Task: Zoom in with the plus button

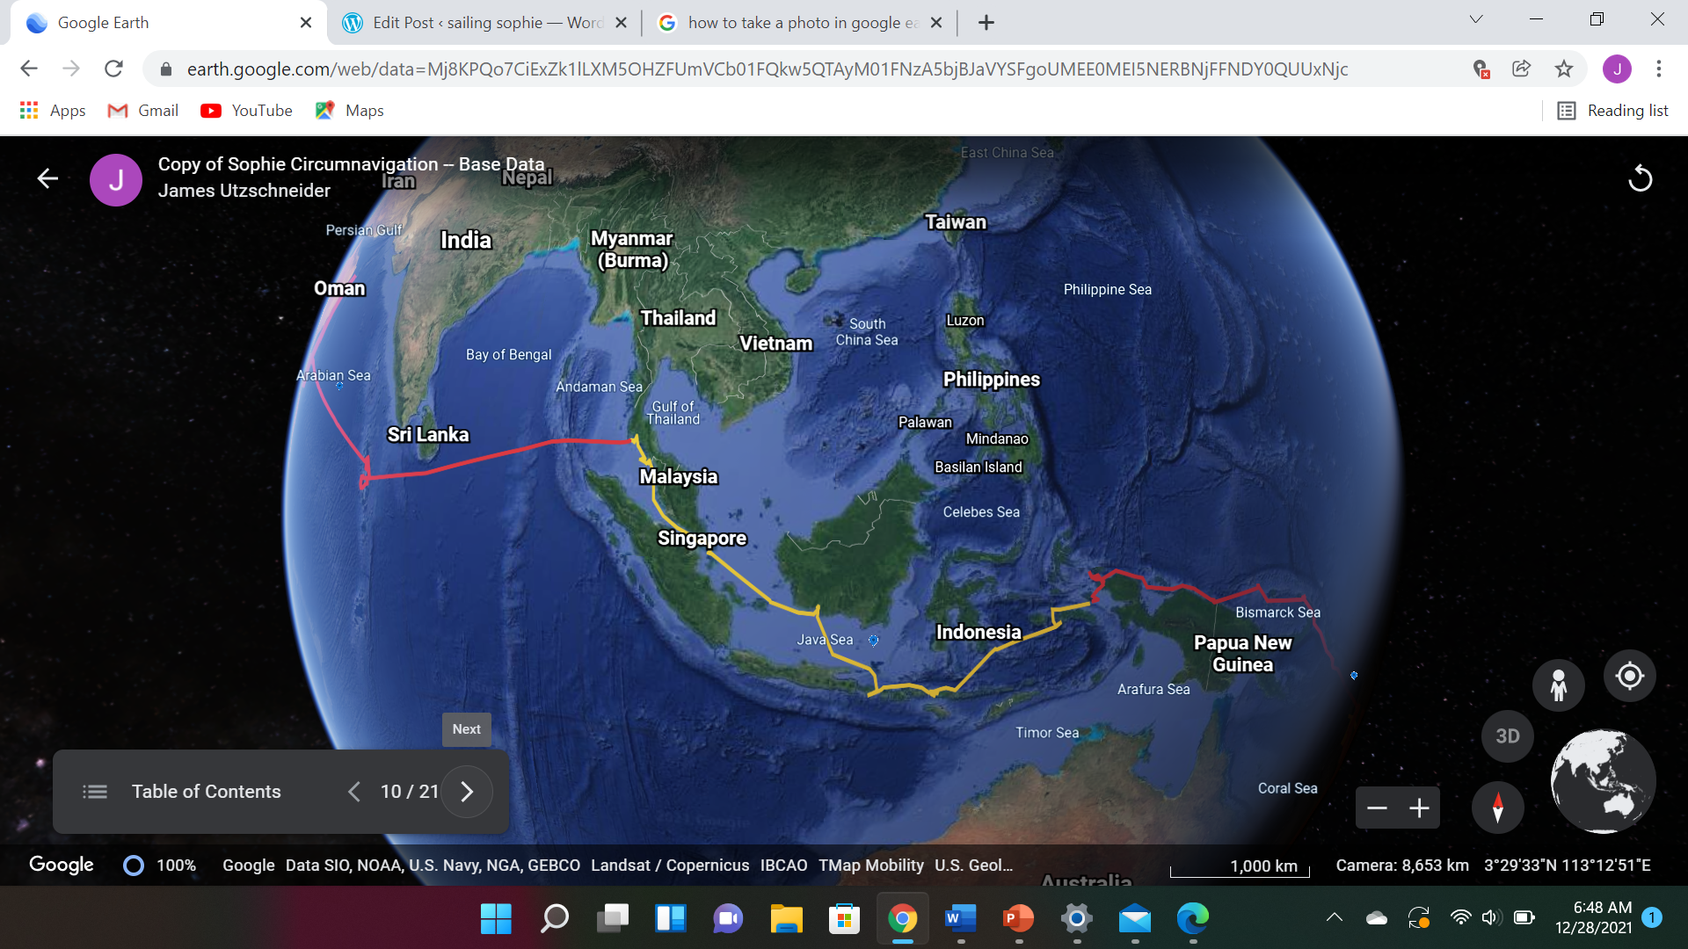Action: tap(1419, 808)
